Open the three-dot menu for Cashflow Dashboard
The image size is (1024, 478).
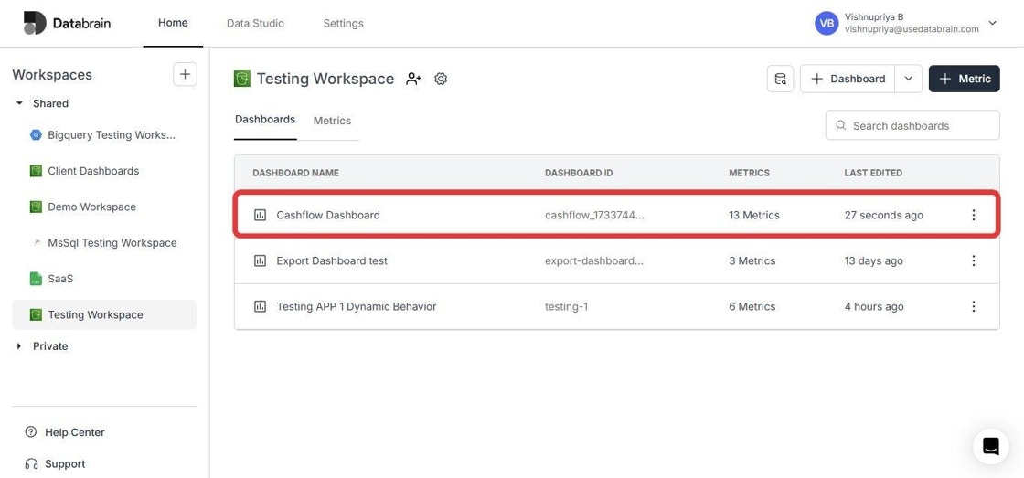pos(973,215)
